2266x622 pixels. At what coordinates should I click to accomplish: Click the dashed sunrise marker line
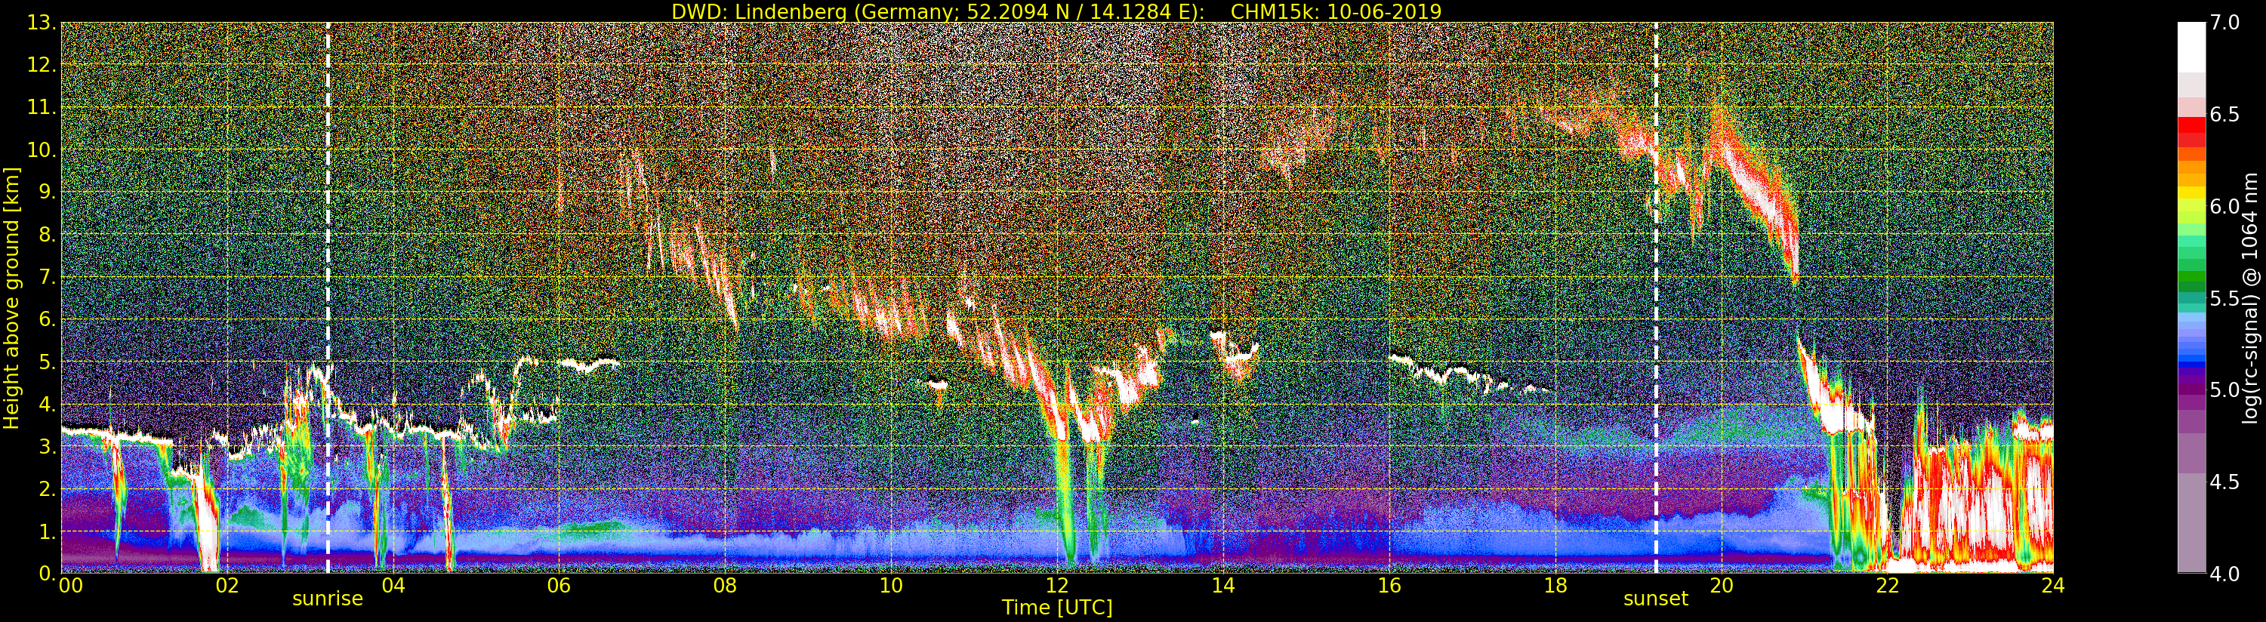point(328,297)
